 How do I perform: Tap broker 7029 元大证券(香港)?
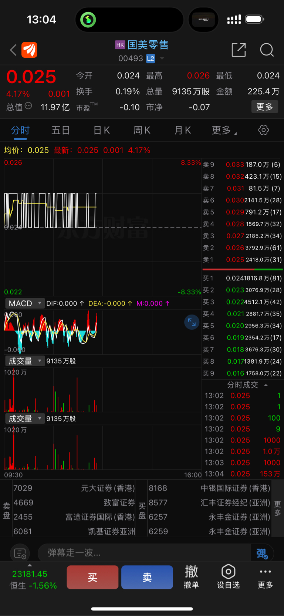click(x=74, y=488)
